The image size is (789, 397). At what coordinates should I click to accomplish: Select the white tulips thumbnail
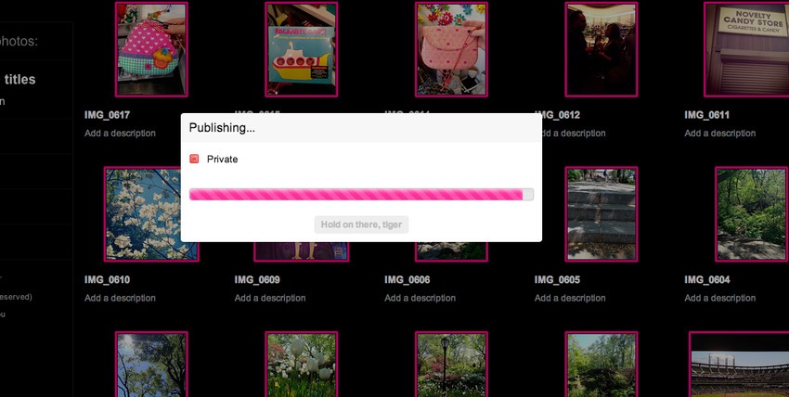[x=302, y=365]
